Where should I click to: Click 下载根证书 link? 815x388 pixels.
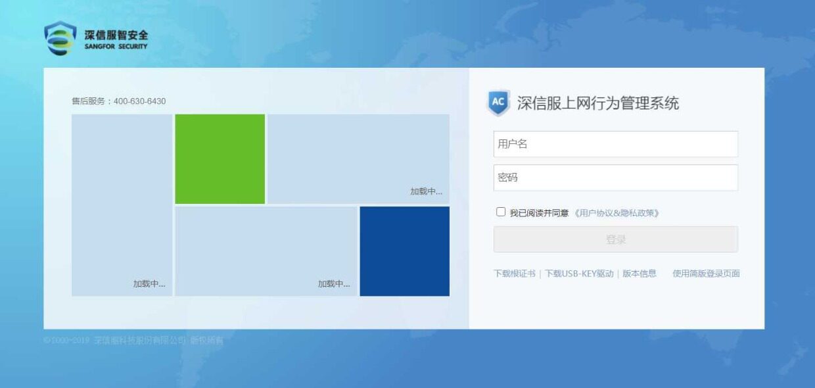pos(515,274)
